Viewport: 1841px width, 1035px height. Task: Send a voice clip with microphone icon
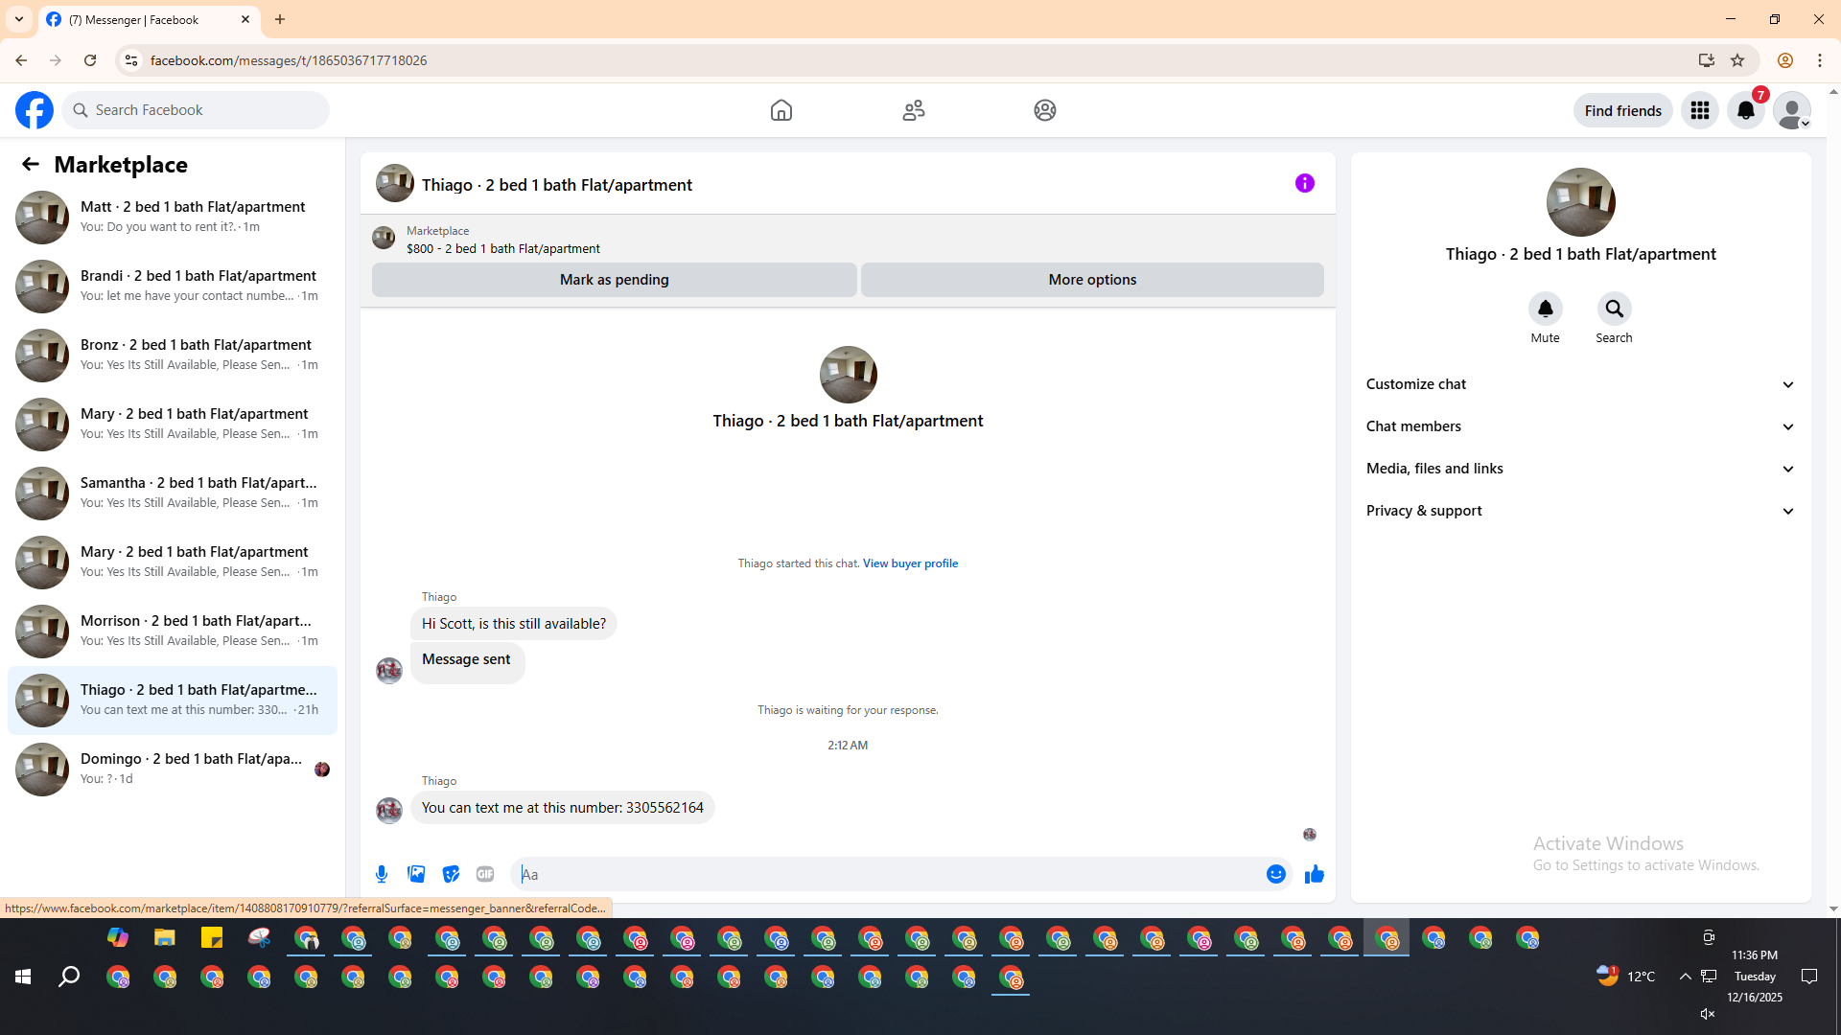382,874
